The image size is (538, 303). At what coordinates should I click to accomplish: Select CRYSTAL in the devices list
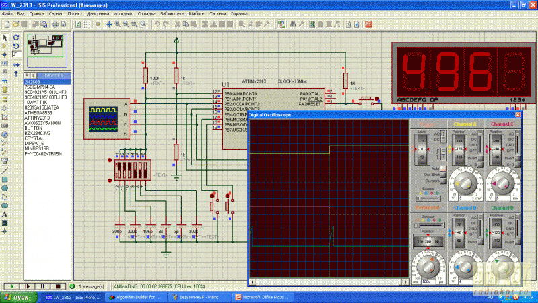34,138
